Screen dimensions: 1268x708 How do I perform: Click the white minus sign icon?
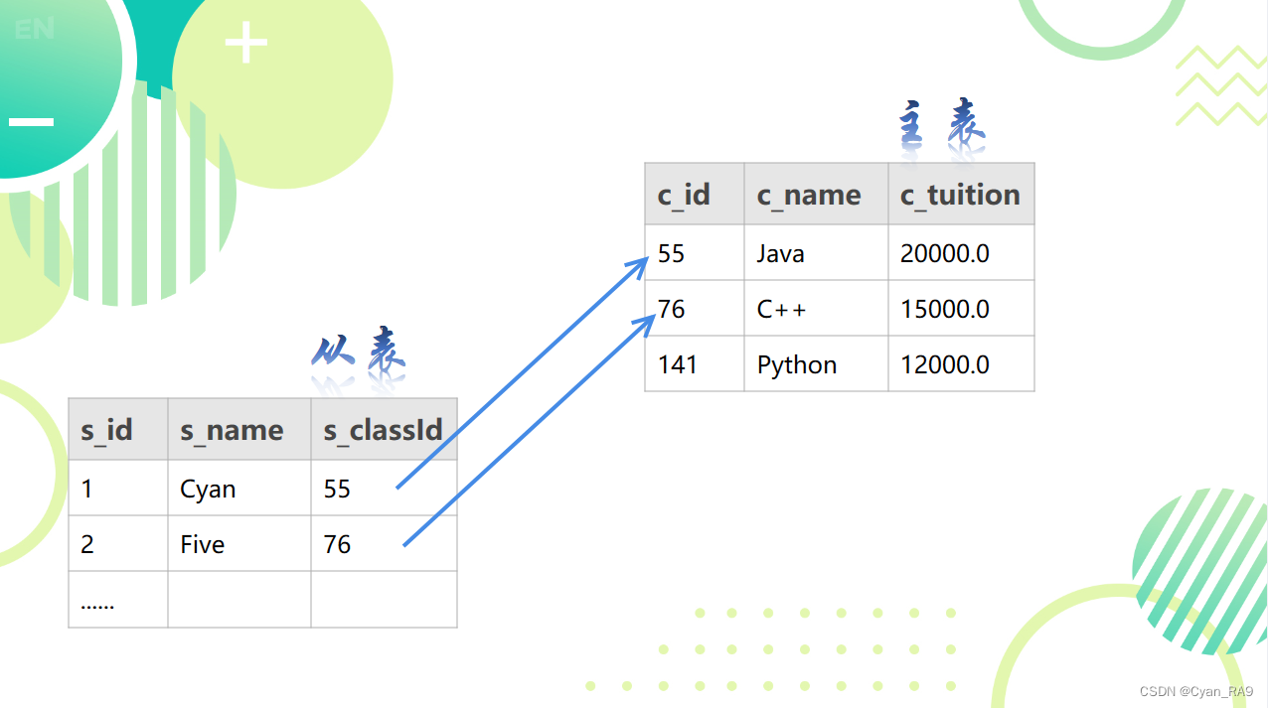(32, 122)
